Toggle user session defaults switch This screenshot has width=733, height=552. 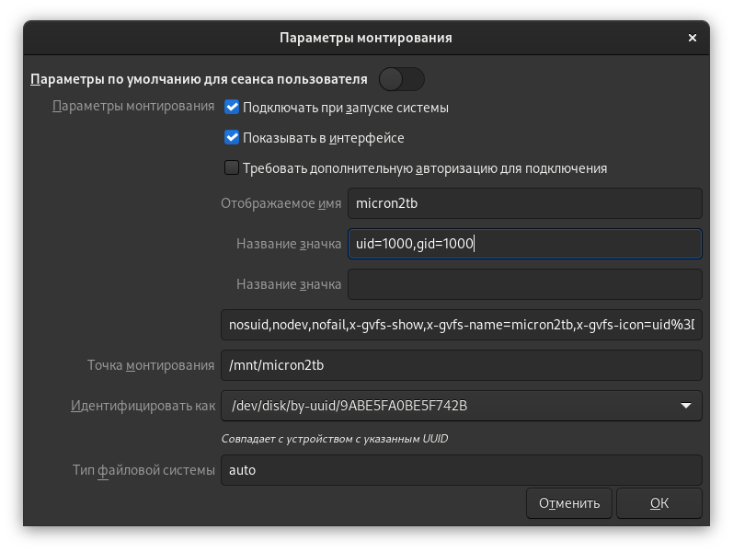pos(401,79)
